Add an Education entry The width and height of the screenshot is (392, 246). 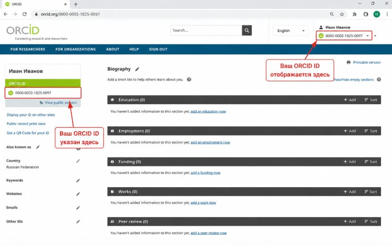pos(350,100)
